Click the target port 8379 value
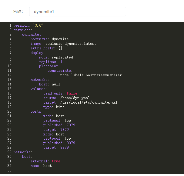The height and width of the screenshot is (176, 184). (x=64, y=148)
